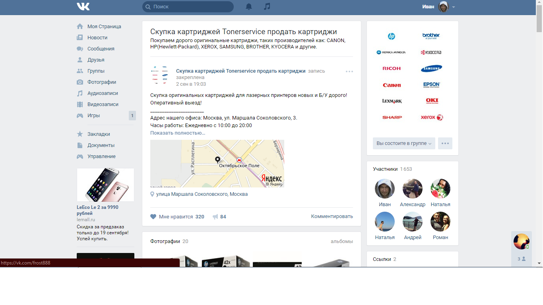Screen dimensions: 543x305
Task: Open the group actions three-dot button
Action: click(x=445, y=143)
